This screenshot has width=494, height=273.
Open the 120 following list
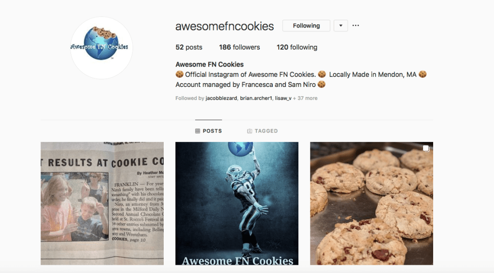pos(297,47)
